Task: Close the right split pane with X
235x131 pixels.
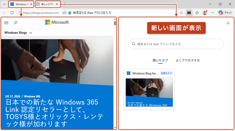Action: [x=228, y=23]
